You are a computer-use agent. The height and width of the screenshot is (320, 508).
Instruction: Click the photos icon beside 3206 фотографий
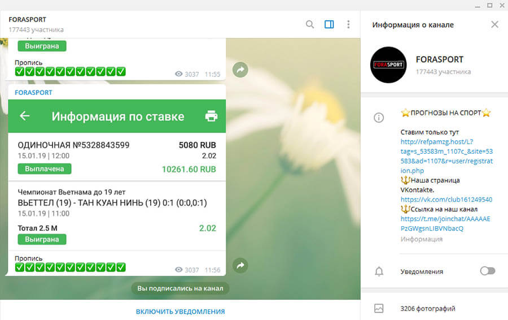click(379, 308)
